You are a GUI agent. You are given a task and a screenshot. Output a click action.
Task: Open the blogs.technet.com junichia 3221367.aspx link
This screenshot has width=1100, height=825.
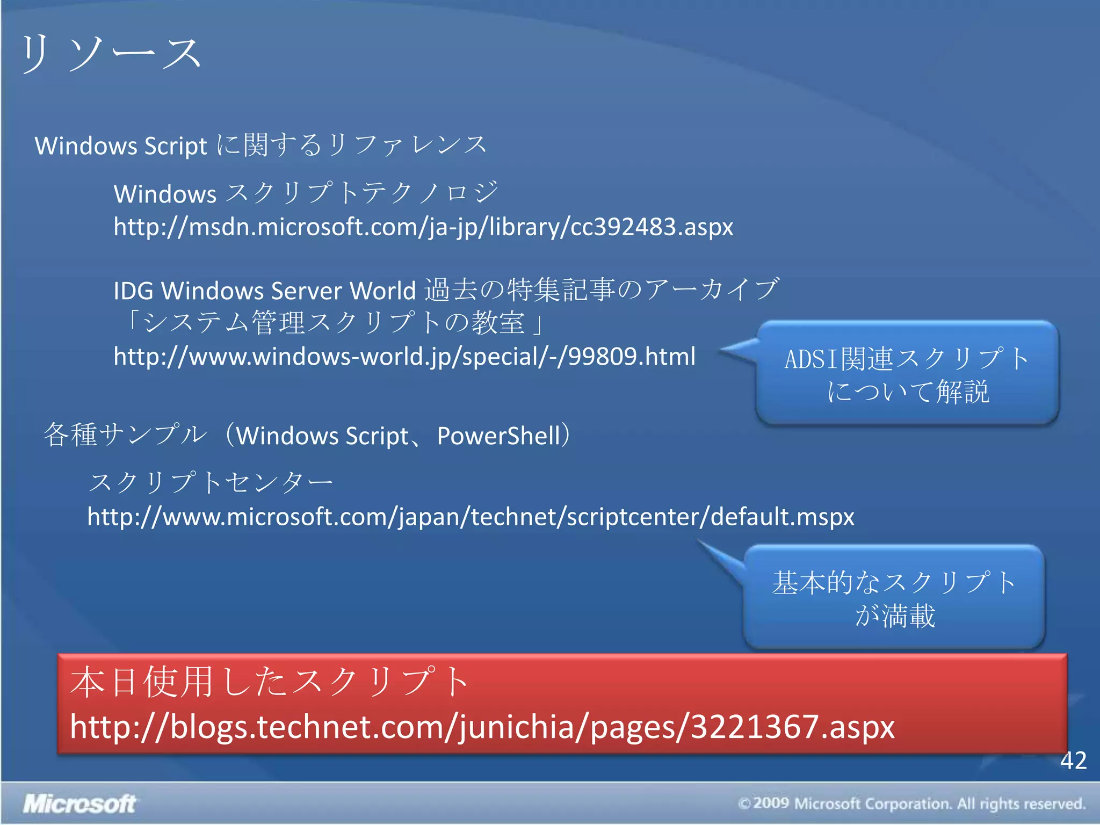[482, 727]
